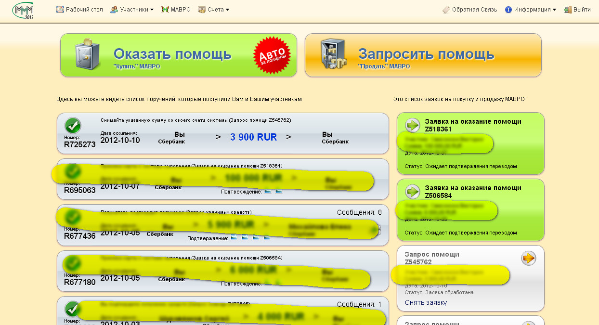599x325 pixels.
Task: Log out using the Выйти link
Action: pos(582,10)
